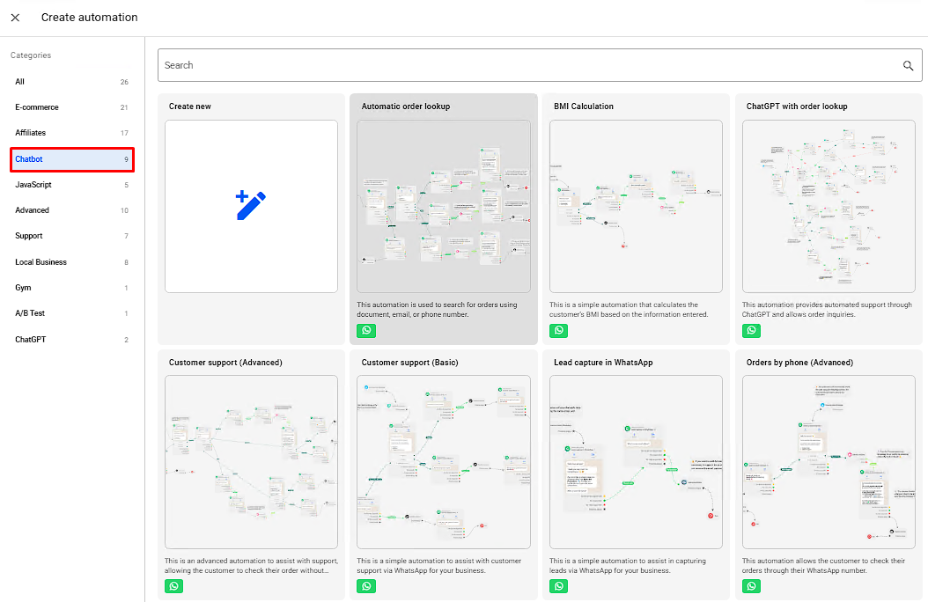Image resolution: width=928 pixels, height=602 pixels.
Task: Show the Local Business category templates
Action: [72, 262]
